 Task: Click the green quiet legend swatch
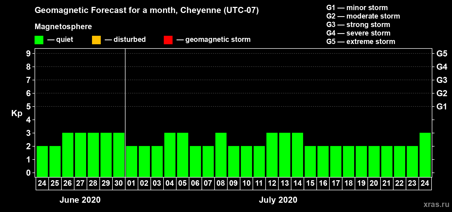pos(39,40)
